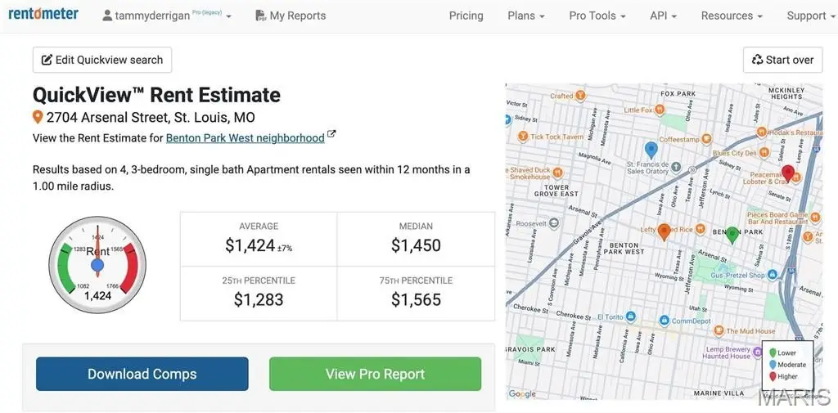Click the rent gauge dial
This screenshot has width=838, height=413.
pyautogui.click(x=97, y=263)
